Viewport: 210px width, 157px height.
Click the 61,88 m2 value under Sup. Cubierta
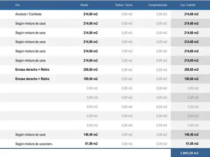192,144
